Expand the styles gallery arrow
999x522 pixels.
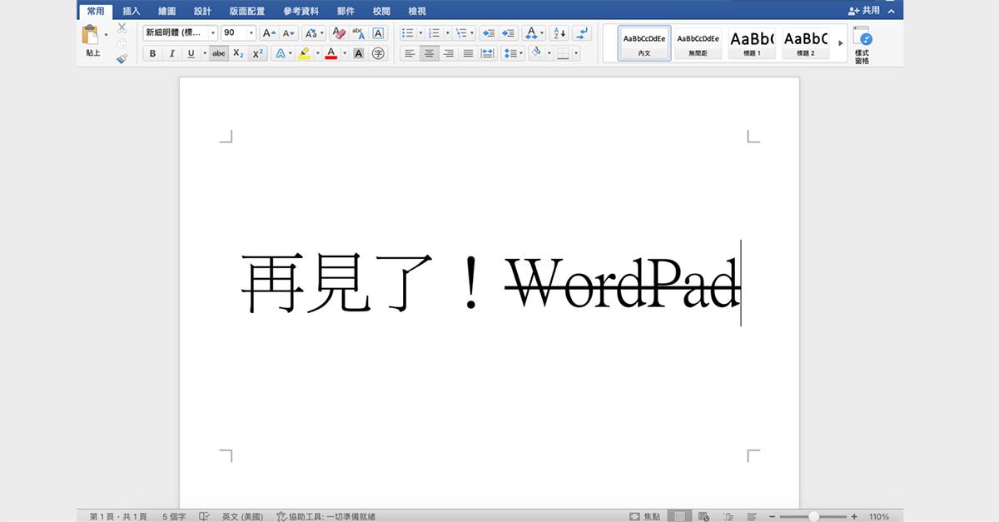tap(840, 42)
